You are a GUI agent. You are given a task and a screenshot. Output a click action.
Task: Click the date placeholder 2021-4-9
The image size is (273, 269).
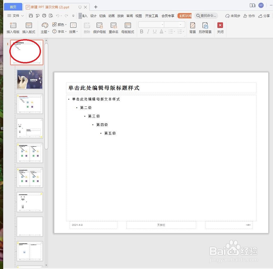pyautogui.click(x=93, y=225)
